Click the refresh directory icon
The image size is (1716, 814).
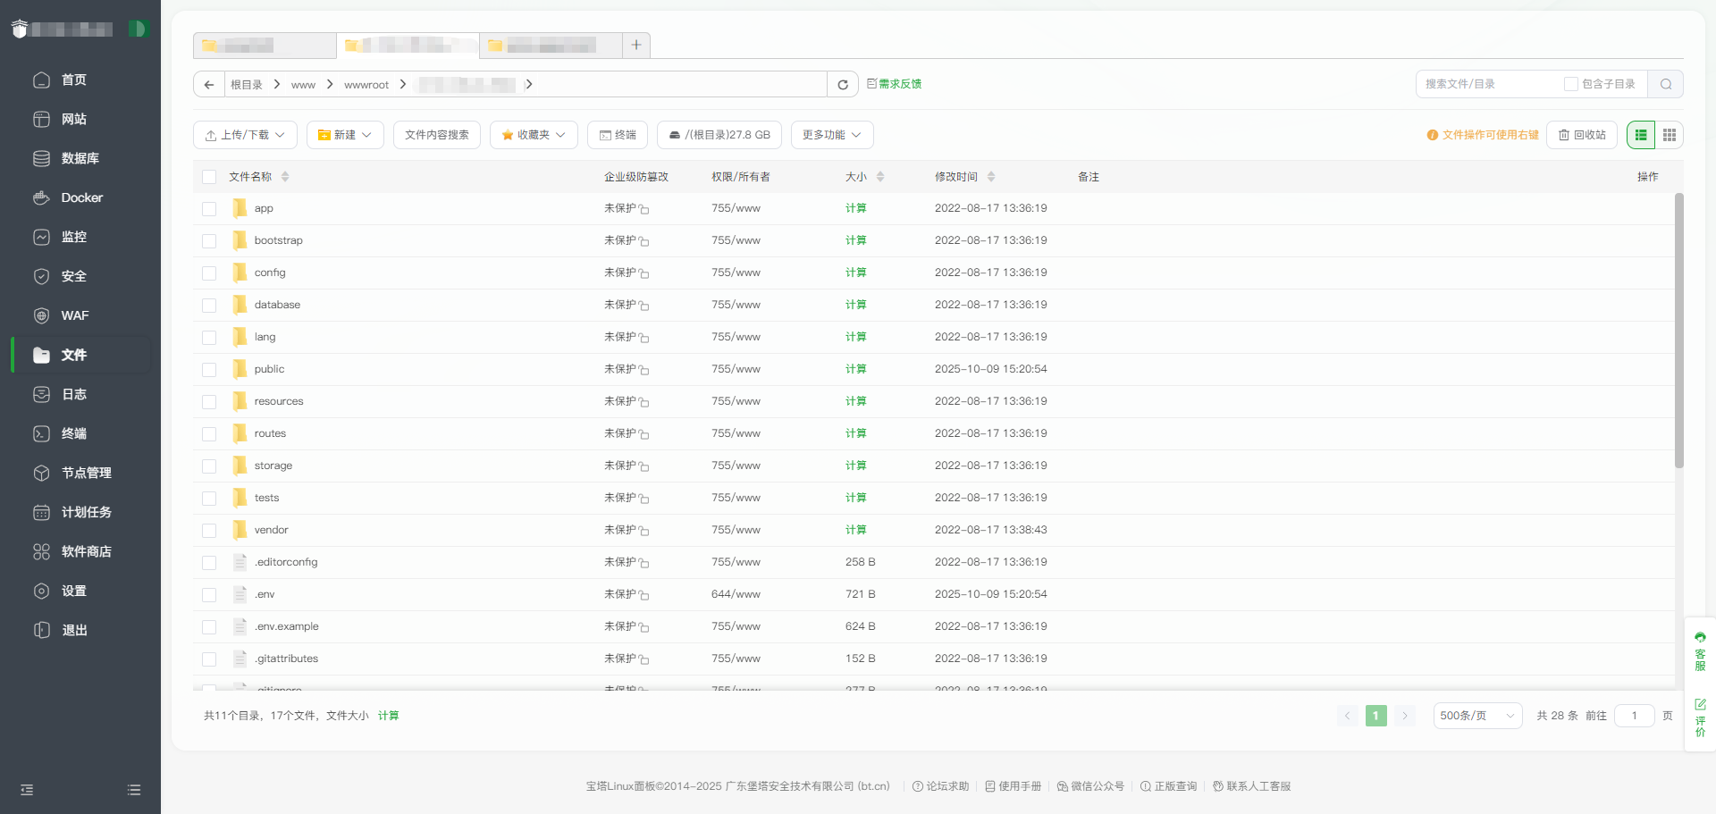coord(842,85)
